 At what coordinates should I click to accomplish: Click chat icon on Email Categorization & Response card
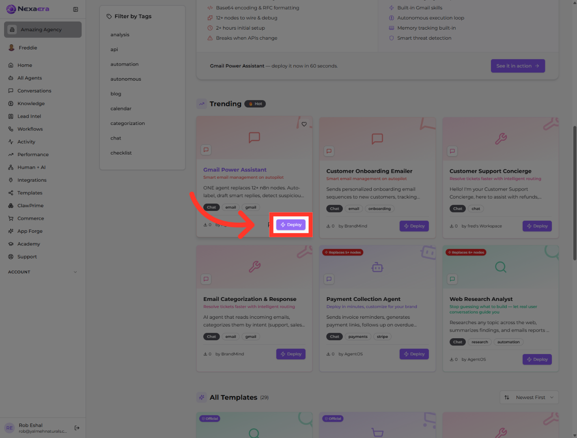[x=206, y=279]
